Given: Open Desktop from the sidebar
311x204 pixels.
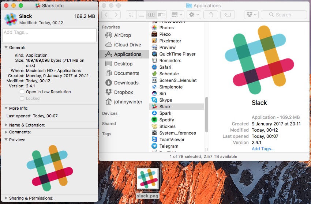Looking at the screenshot, I should pos(124,64).
